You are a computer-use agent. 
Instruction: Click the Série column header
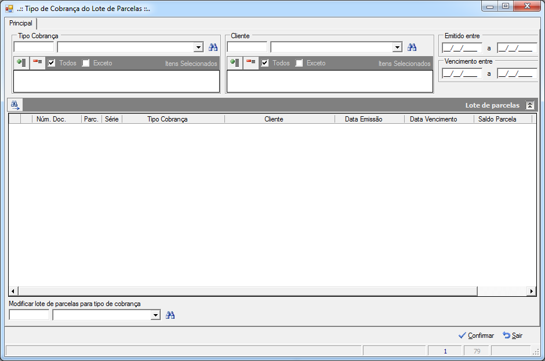(111, 119)
